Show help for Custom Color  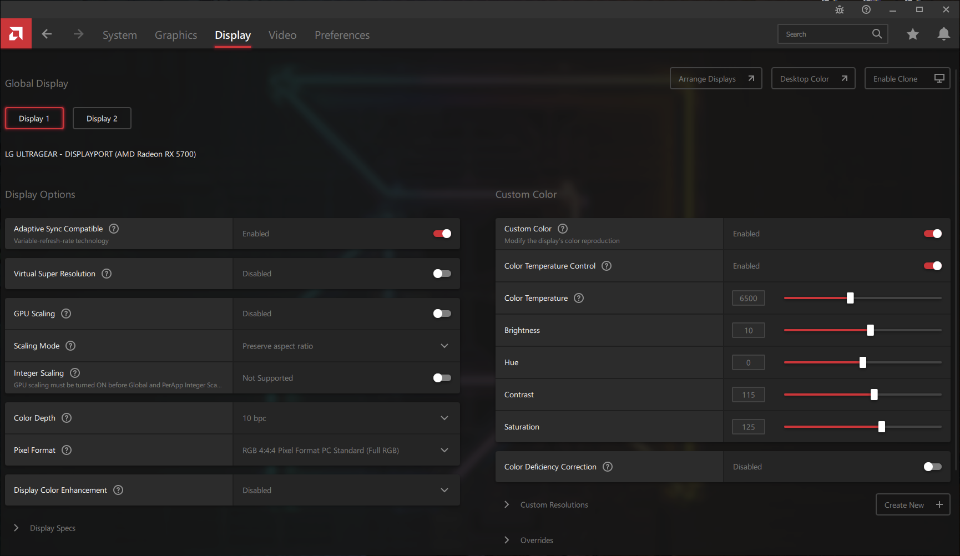pos(563,229)
